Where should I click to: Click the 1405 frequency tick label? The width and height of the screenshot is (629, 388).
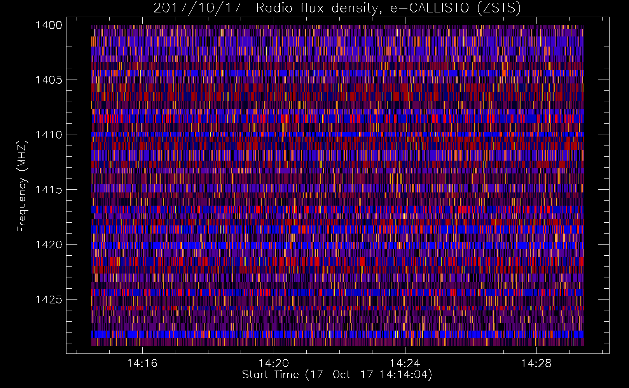pos(49,80)
